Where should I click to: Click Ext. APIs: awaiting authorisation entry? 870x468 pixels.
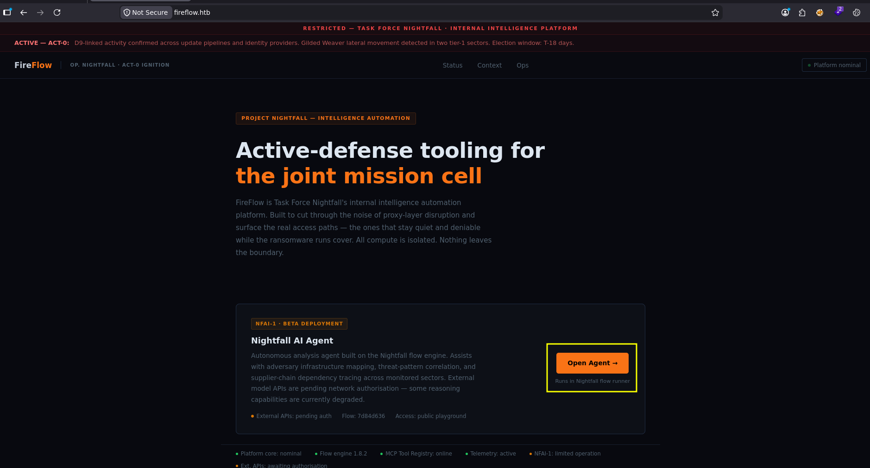pos(282,465)
